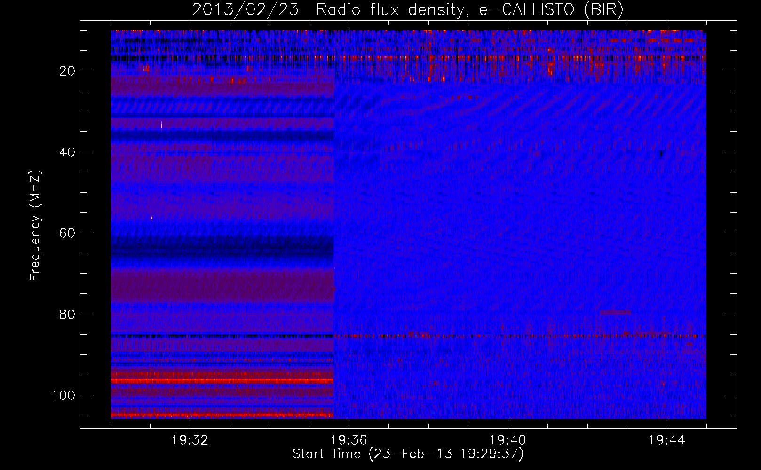Click the 100 MHz frequency tick label

[63, 395]
